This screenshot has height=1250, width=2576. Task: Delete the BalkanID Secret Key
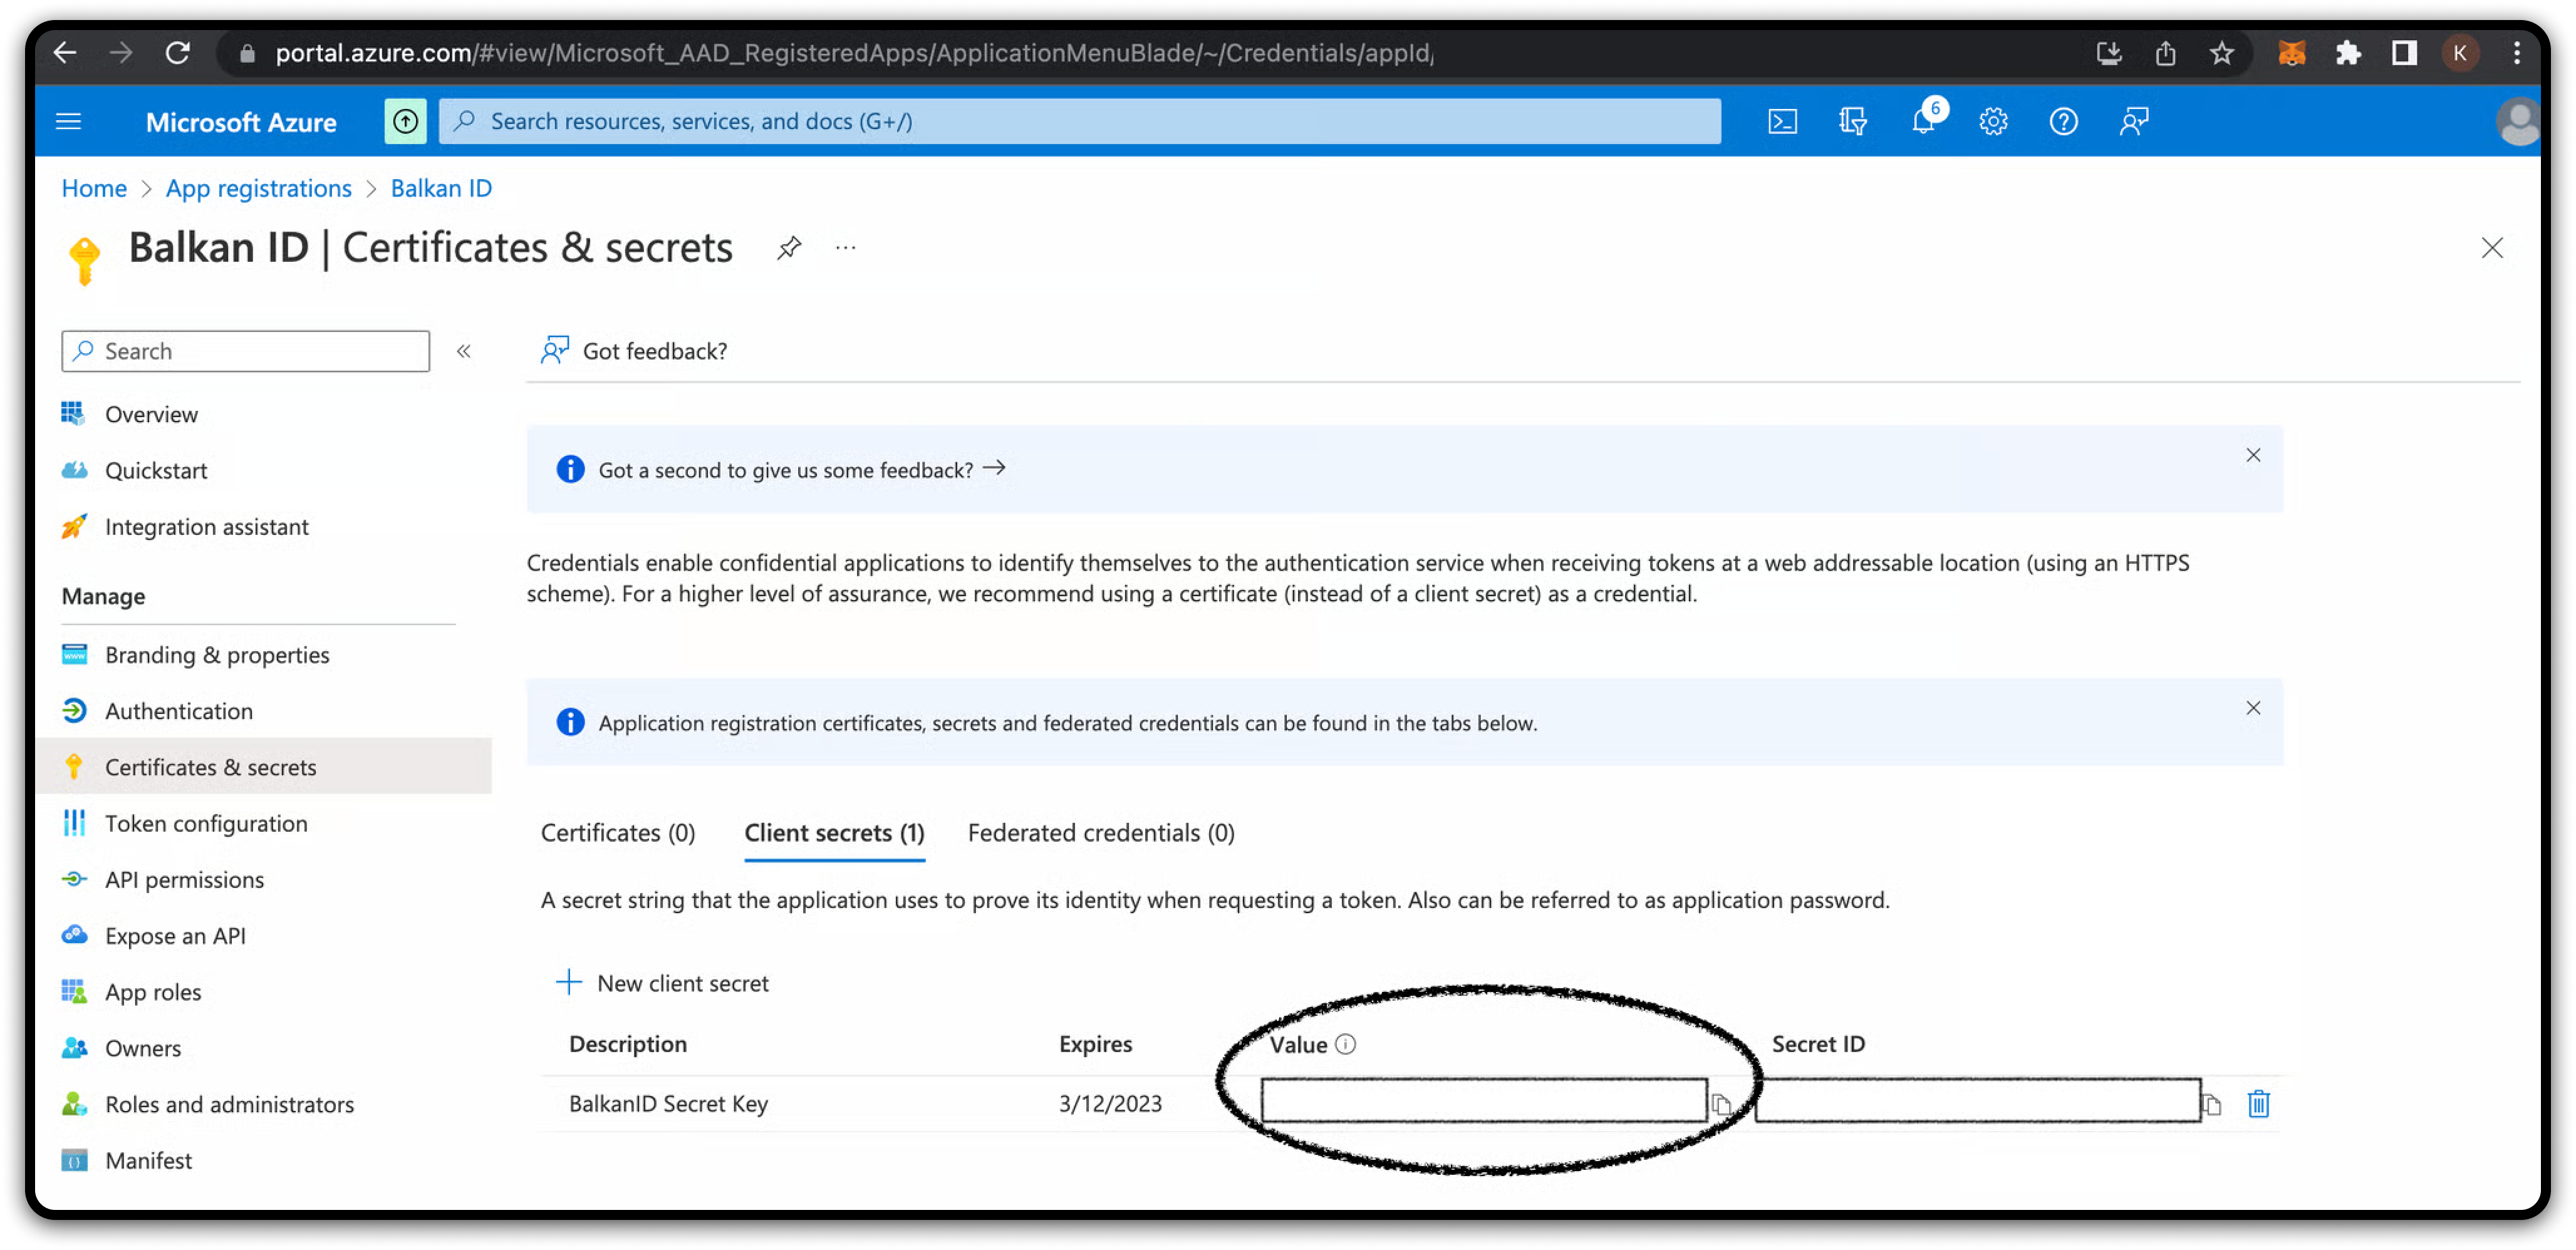click(2258, 1104)
